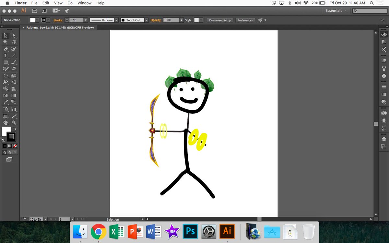
Task: Click the black Stroke color box
Action: point(11,136)
